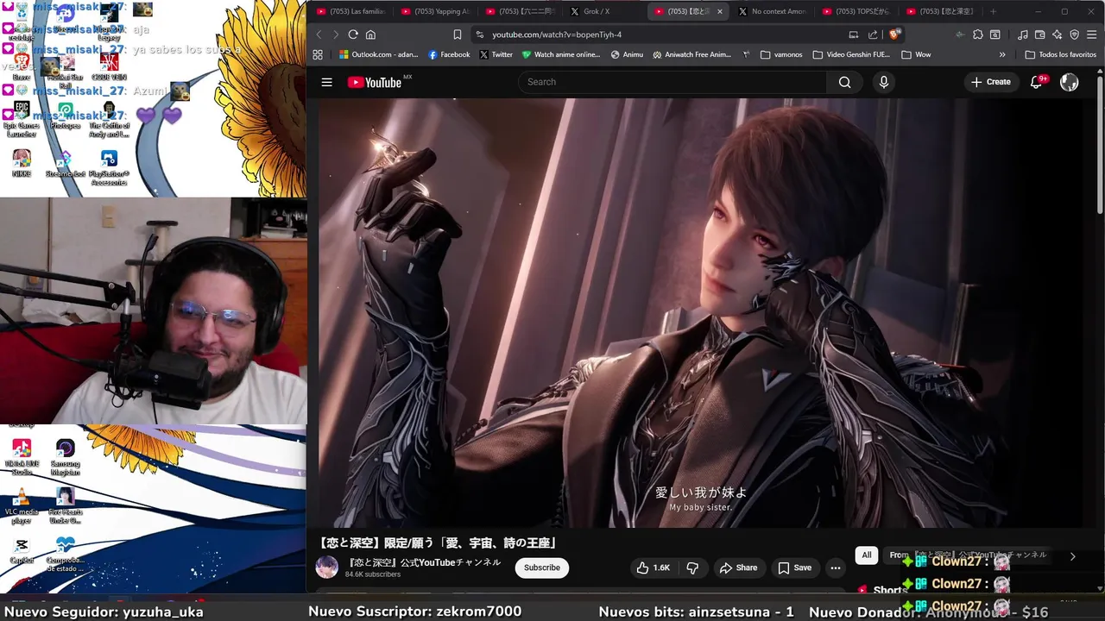The height and width of the screenshot is (621, 1105).
Task: Open the Brave wallet icon in toolbar
Action: pos(1040,34)
